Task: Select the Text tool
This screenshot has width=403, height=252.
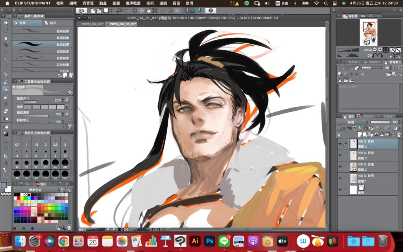Action: pos(6,163)
